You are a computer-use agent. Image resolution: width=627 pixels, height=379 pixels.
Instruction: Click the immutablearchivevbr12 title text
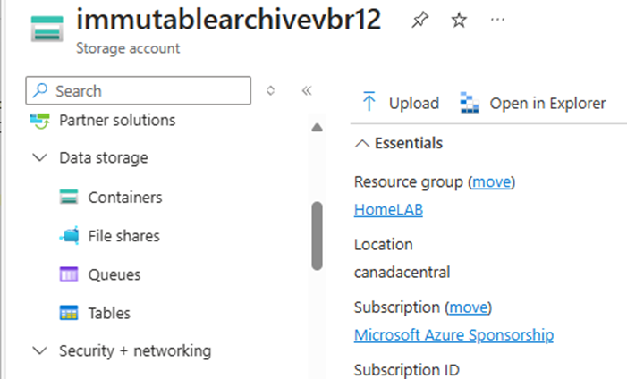[x=229, y=19]
